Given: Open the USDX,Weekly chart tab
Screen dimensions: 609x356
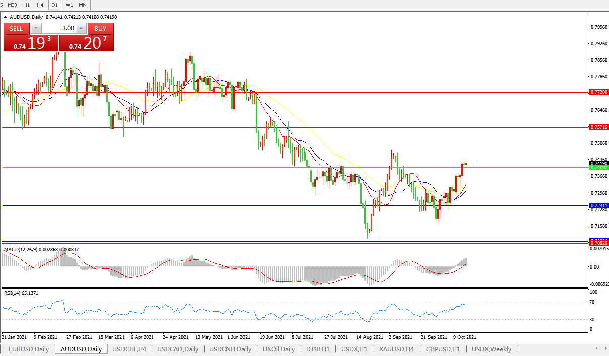Looking at the screenshot, I should 492,349.
